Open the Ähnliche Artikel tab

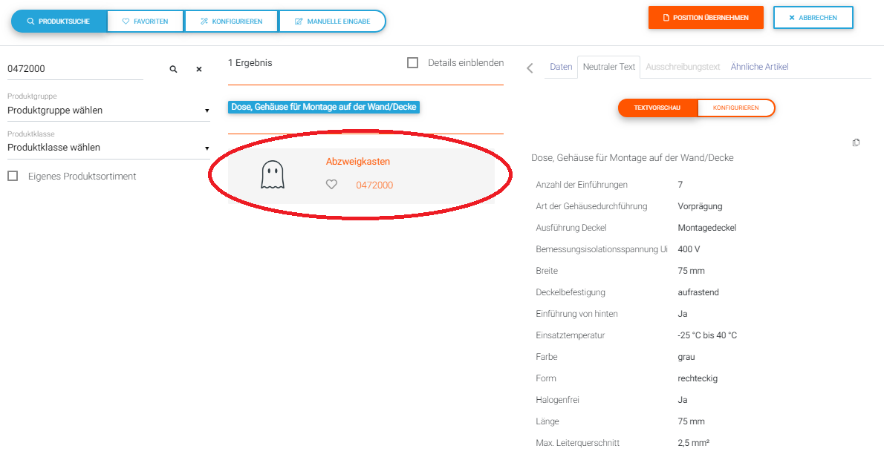pos(759,67)
